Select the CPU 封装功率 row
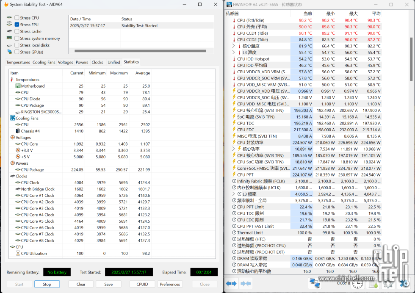Viewport: 415px width, 293px height. coord(303,142)
